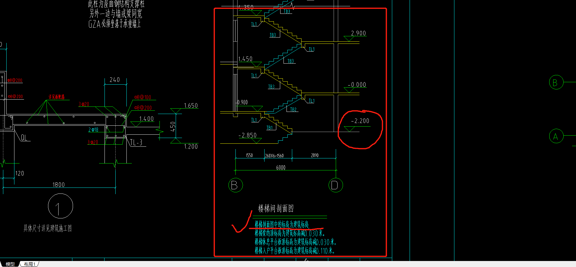576x267 pixels.
Task: Select the lower 3Φ20 rebar annotation
Action: pyautogui.click(x=93, y=142)
